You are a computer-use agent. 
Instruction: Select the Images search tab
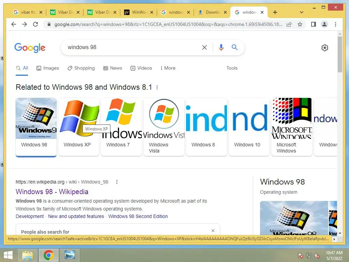pos(48,68)
